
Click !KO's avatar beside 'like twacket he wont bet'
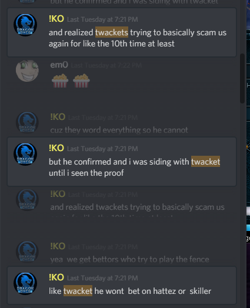tap(25, 283)
